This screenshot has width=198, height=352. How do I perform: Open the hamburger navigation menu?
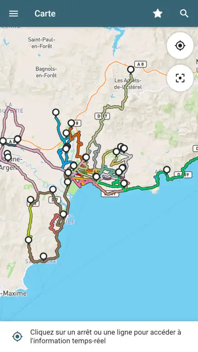click(x=14, y=14)
